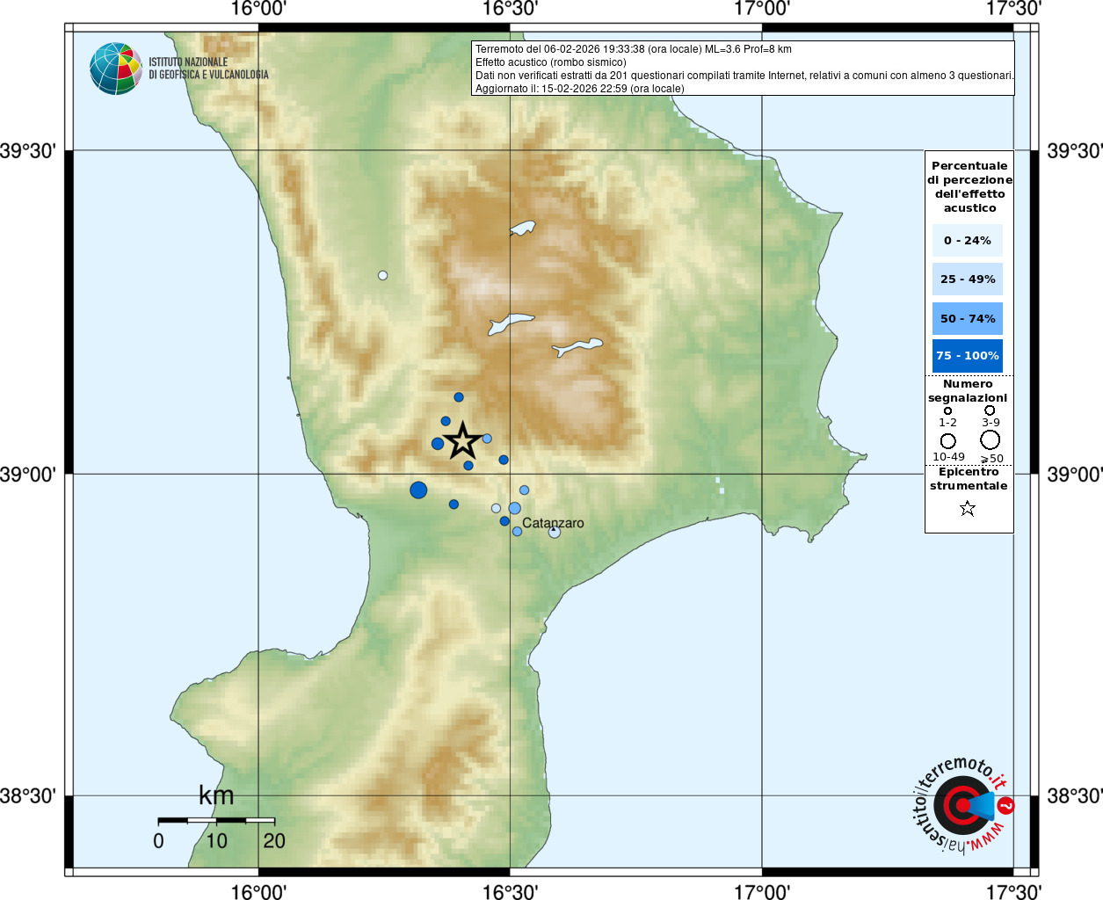Click the 50 - 74% legend swatch
1103x900 pixels.
[x=967, y=319]
